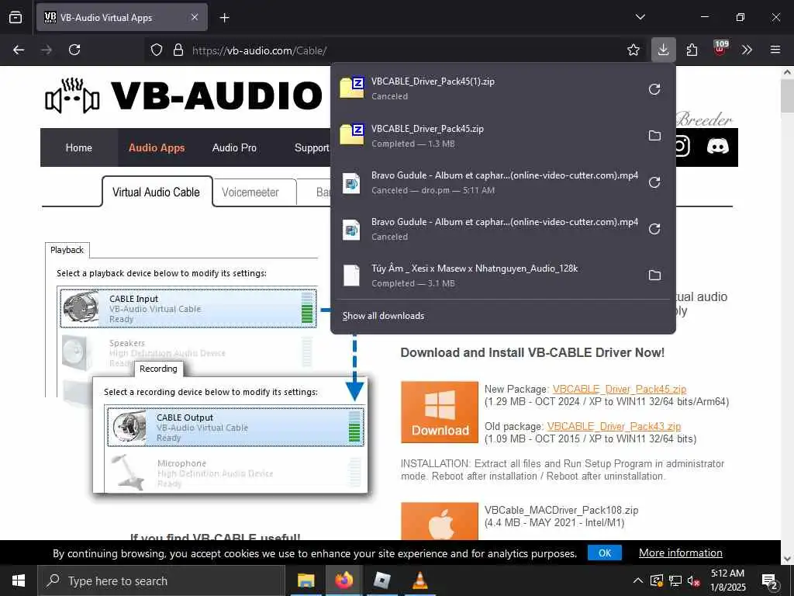
Task: Open the notification center icon
Action: 770,580
